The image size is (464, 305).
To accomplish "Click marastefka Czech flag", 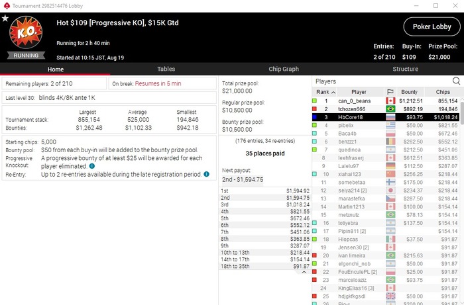I will (390, 198).
